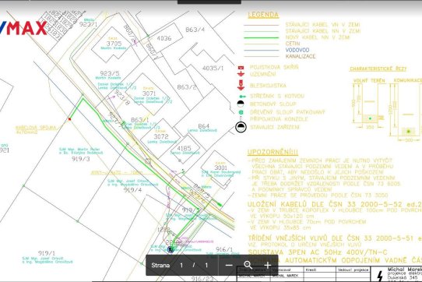422x282 pixels.
Task: Select the current page number field
Action: coord(181,266)
